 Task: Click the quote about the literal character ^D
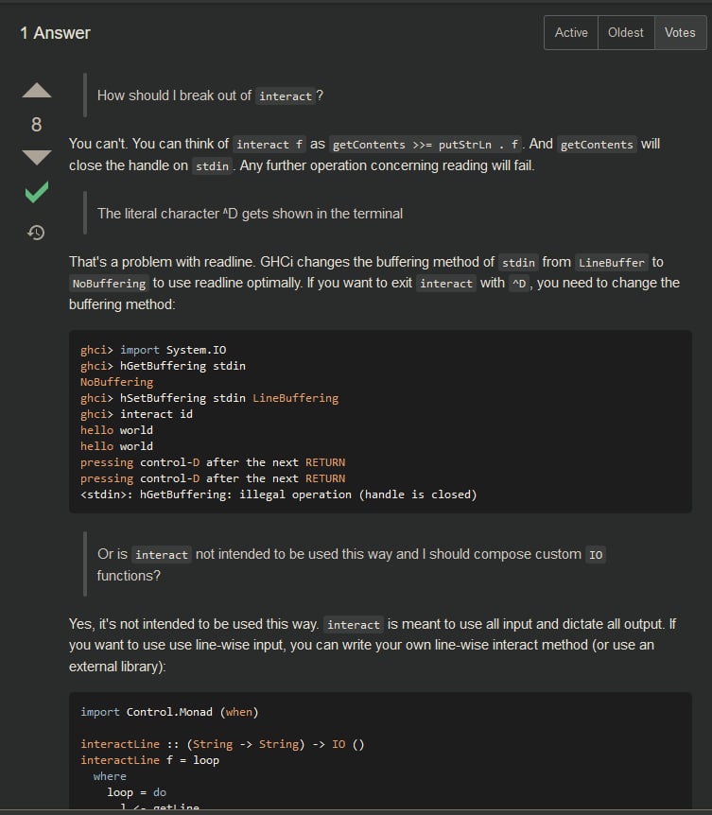coord(250,214)
